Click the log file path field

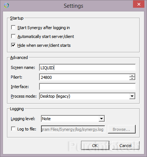(73, 129)
